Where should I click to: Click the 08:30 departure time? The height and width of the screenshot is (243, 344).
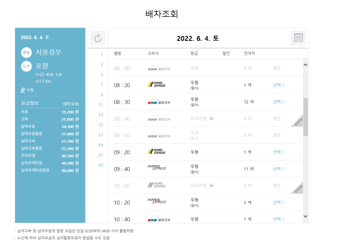122,102
